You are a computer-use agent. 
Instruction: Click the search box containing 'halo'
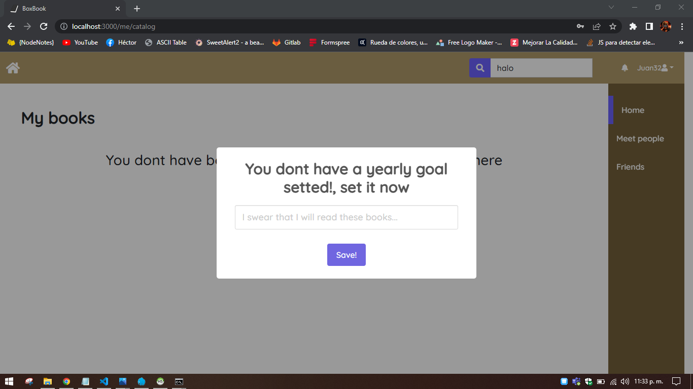point(541,68)
